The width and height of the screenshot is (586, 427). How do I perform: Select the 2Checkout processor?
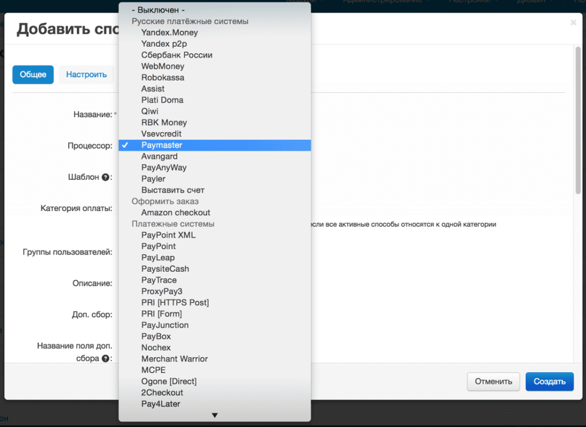(162, 393)
